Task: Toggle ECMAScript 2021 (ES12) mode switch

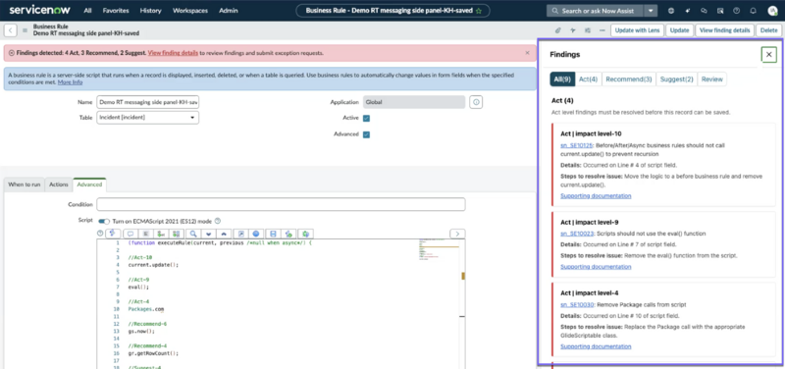Action: (104, 221)
